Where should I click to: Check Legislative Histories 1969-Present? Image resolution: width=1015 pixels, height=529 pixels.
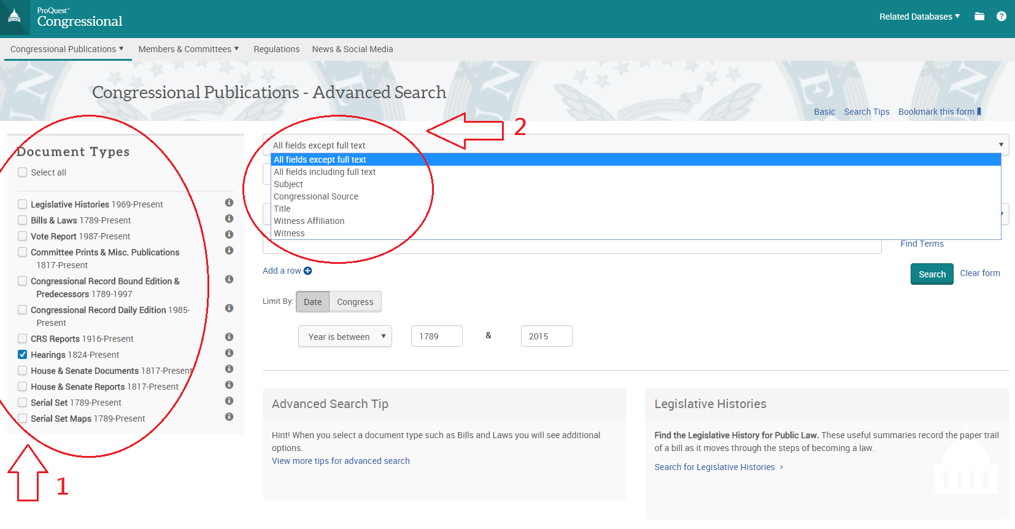pos(23,204)
